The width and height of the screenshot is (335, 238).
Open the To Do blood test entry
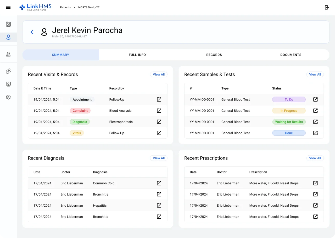pyautogui.click(x=315, y=99)
